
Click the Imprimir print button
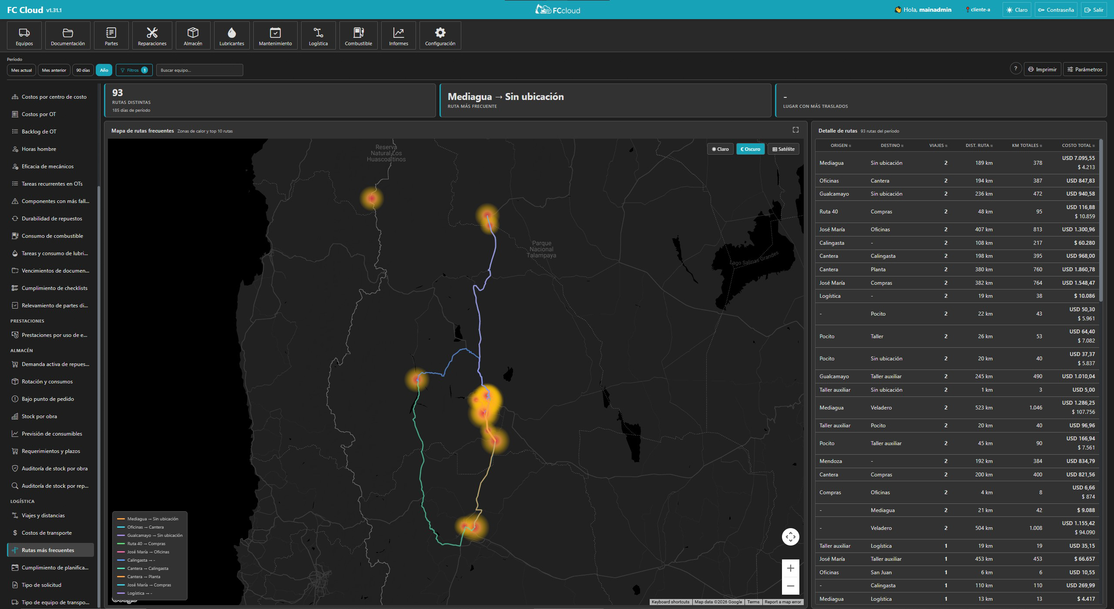click(1043, 69)
